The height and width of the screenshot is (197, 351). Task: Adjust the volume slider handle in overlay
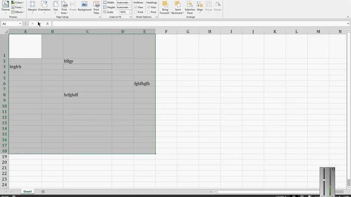coord(324,180)
